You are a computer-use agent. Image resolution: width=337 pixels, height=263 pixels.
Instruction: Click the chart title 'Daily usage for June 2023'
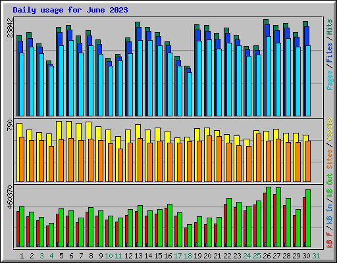70,10
